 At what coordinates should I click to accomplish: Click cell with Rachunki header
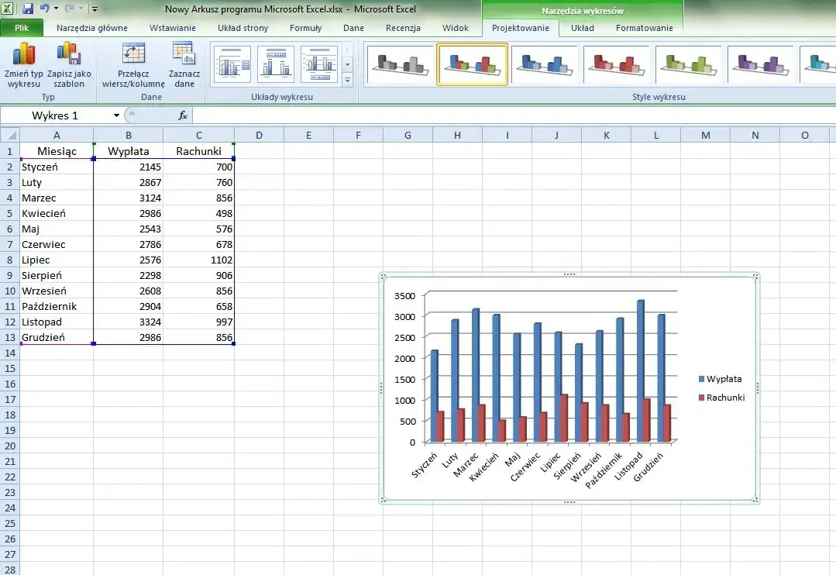point(199,151)
